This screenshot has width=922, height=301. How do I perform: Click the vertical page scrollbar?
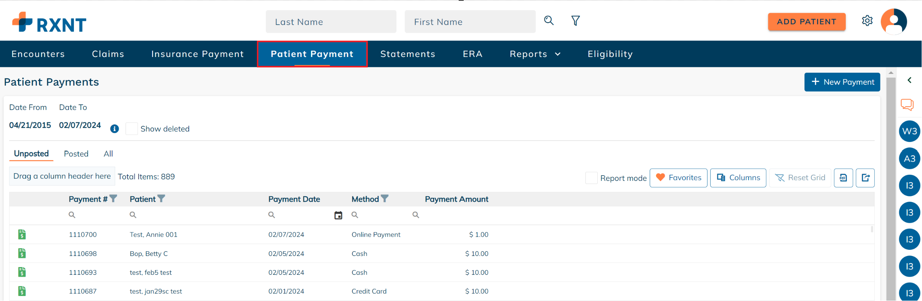(x=890, y=185)
